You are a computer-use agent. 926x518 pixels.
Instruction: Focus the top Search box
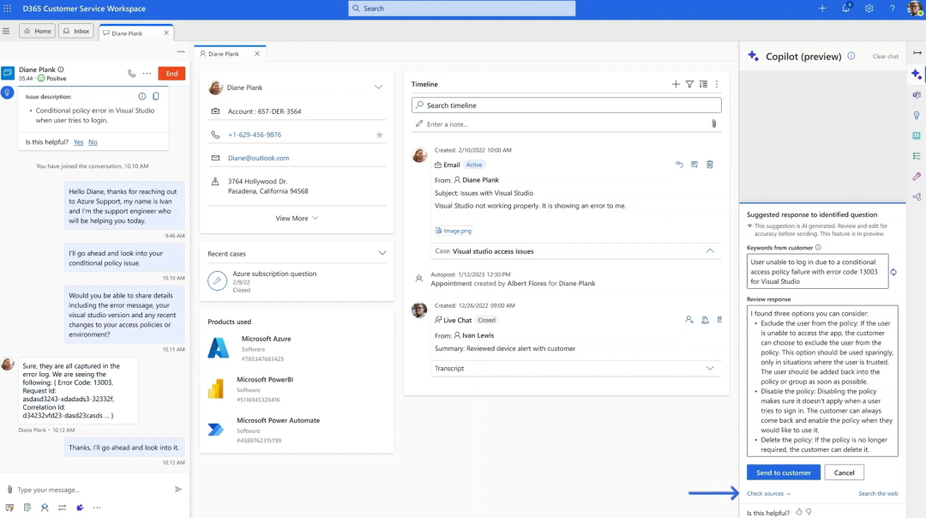pyautogui.click(x=462, y=9)
